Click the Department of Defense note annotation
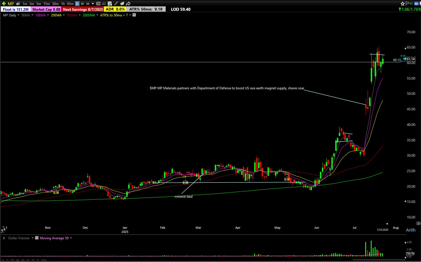 pyautogui.click(x=227, y=88)
